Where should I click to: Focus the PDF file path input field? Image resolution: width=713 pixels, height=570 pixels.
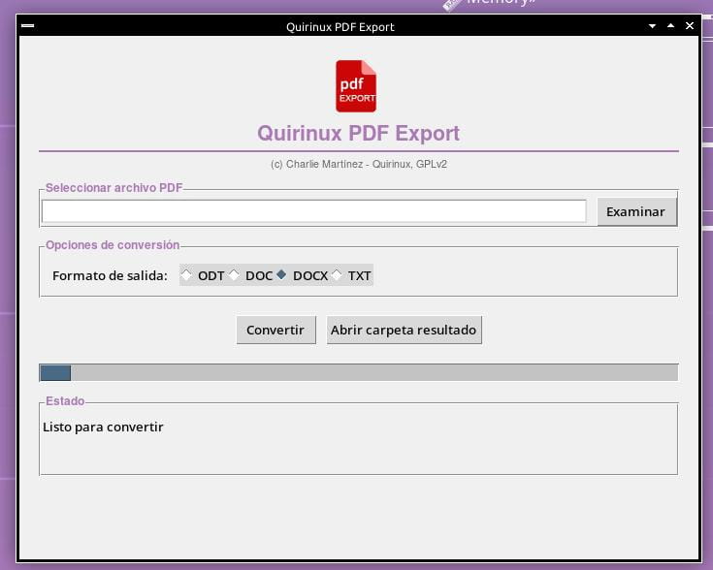[313, 211]
